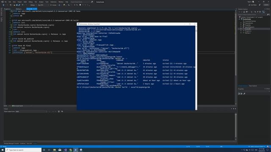Click the browser refresh icon in toolbar

coord(59,5)
